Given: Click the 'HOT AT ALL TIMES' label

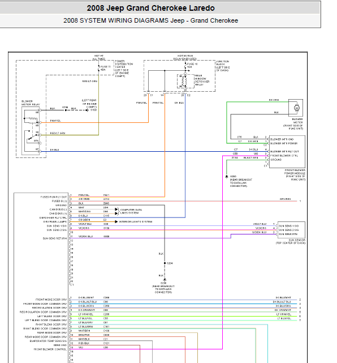Looking at the screenshot, I should [99, 57].
